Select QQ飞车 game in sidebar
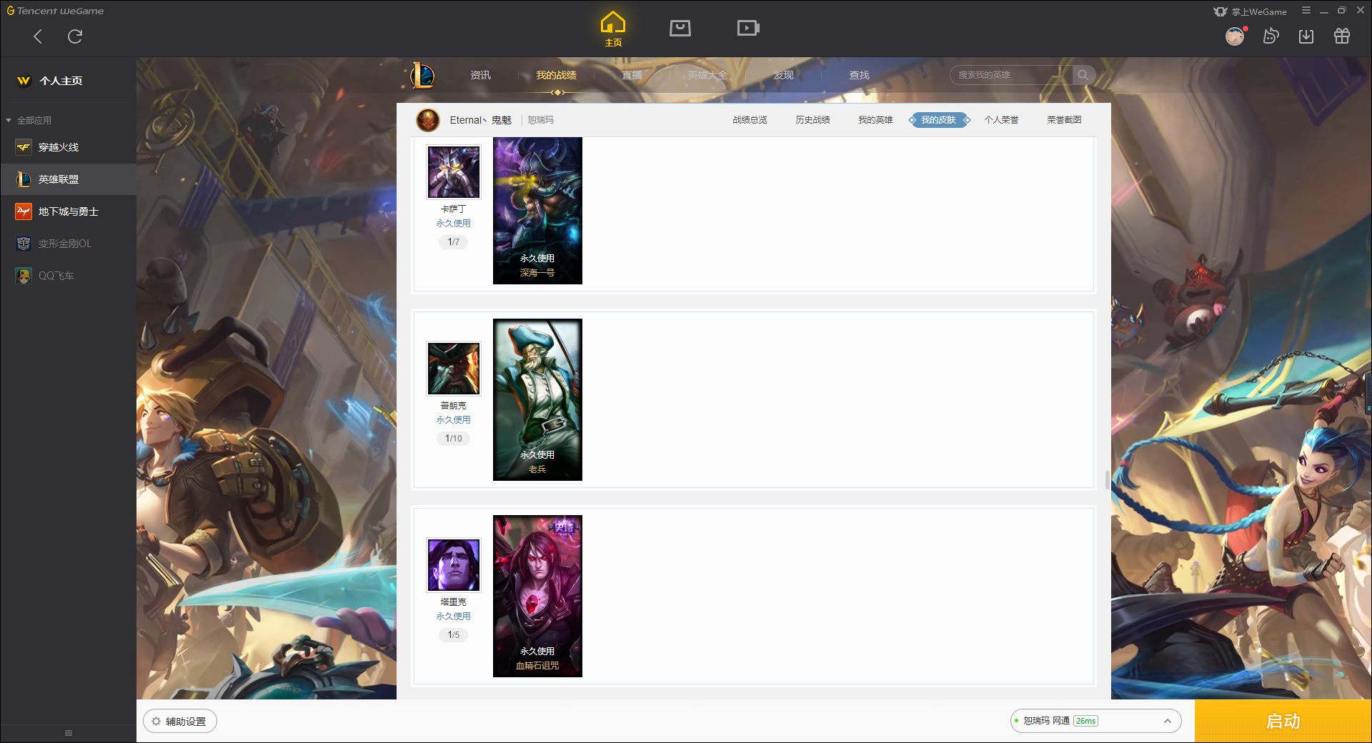This screenshot has width=1372, height=743. [68, 276]
